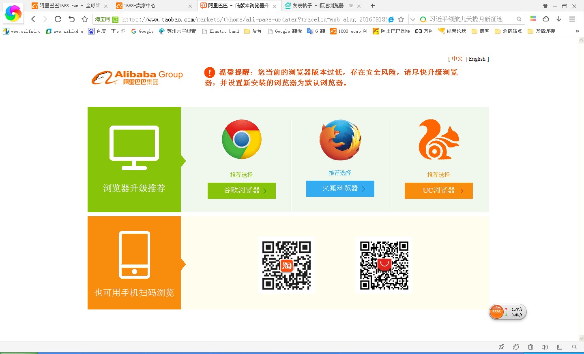Switch page language to English
Image resolution: width=584 pixels, height=354 pixels.
point(477,59)
